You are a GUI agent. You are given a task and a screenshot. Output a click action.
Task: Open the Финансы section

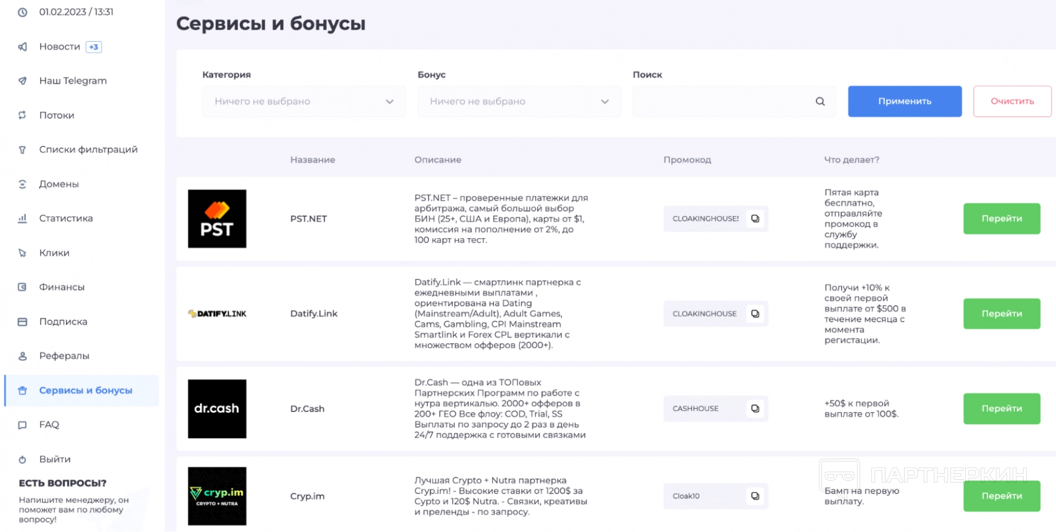[62, 287]
